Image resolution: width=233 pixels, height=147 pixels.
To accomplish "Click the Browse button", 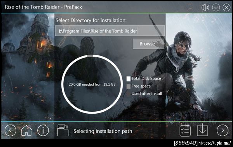I will (x=148, y=44).
